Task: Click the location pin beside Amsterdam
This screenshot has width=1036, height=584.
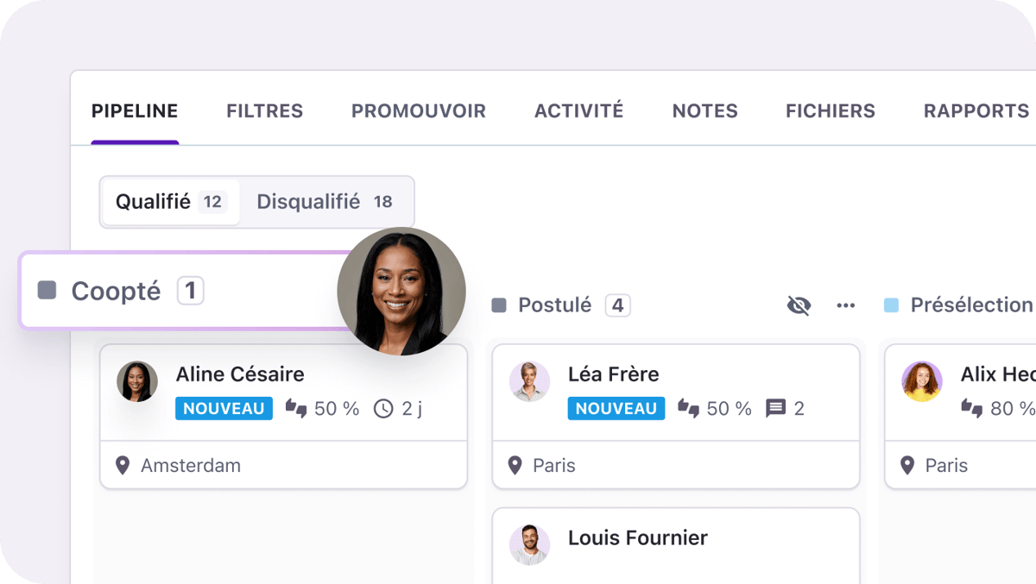Action: (123, 466)
